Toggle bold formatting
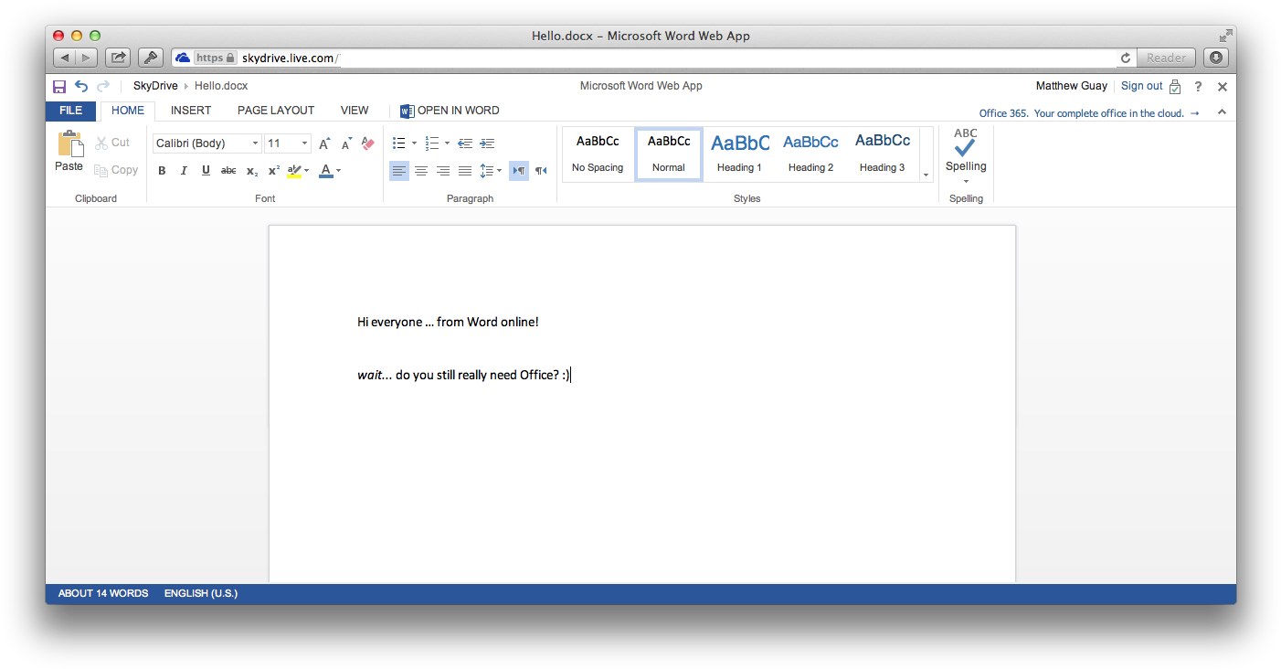The image size is (1281, 669). point(162,171)
